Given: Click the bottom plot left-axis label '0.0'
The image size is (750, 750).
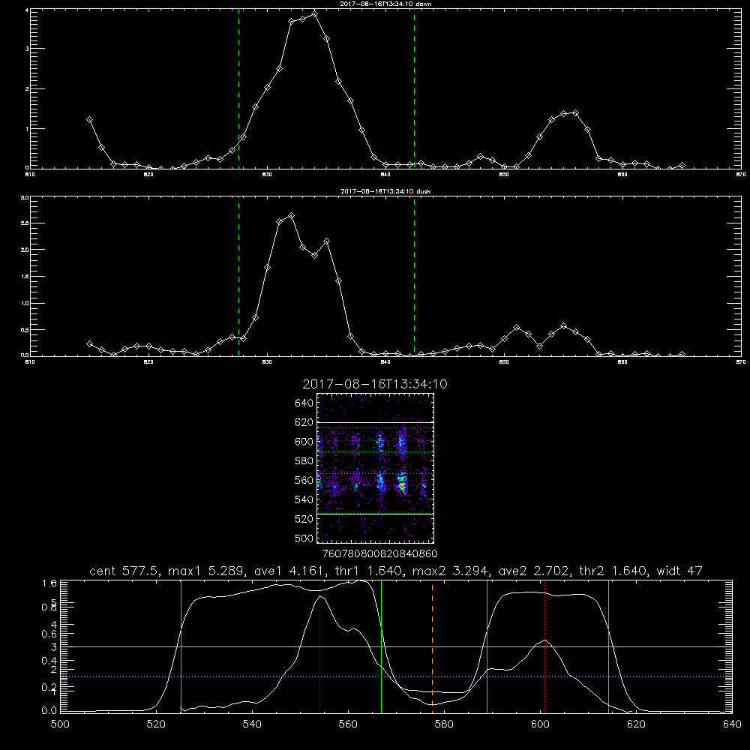Looking at the screenshot, I should 49,711.
